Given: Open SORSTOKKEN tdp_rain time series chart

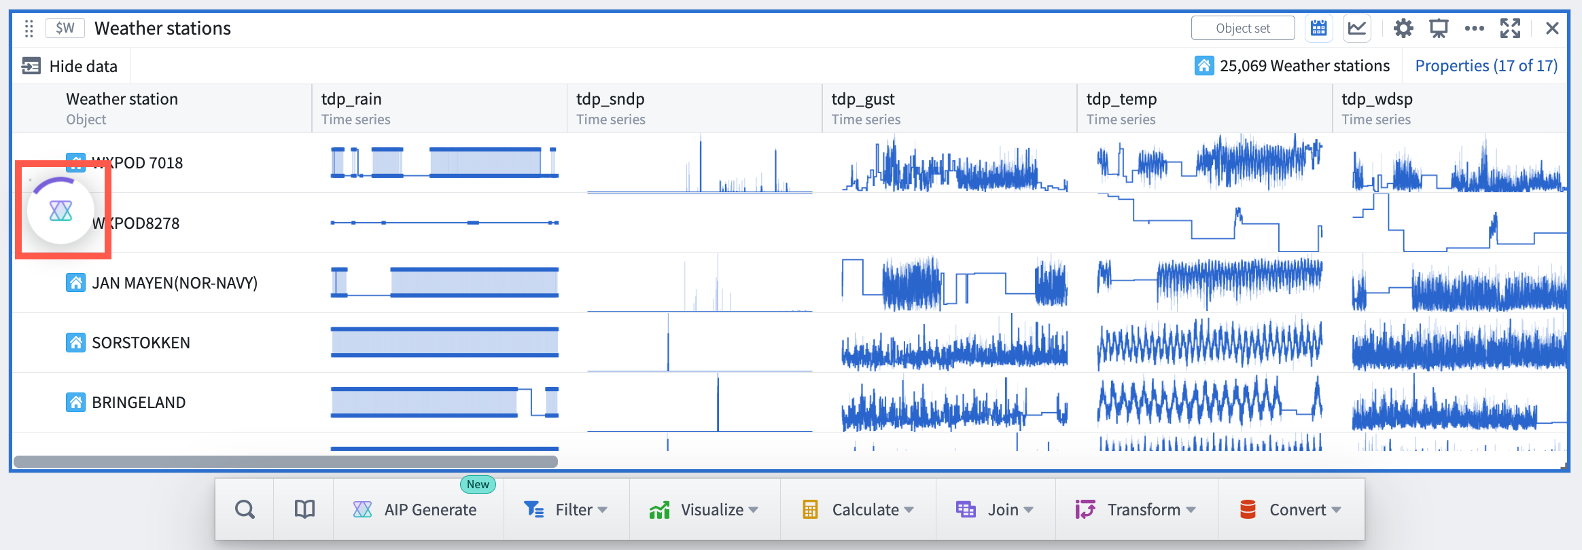Looking at the screenshot, I should click(444, 342).
